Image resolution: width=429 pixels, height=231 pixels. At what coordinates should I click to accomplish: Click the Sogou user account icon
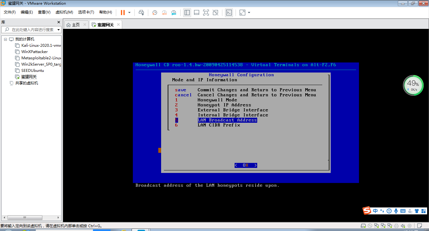410,211
